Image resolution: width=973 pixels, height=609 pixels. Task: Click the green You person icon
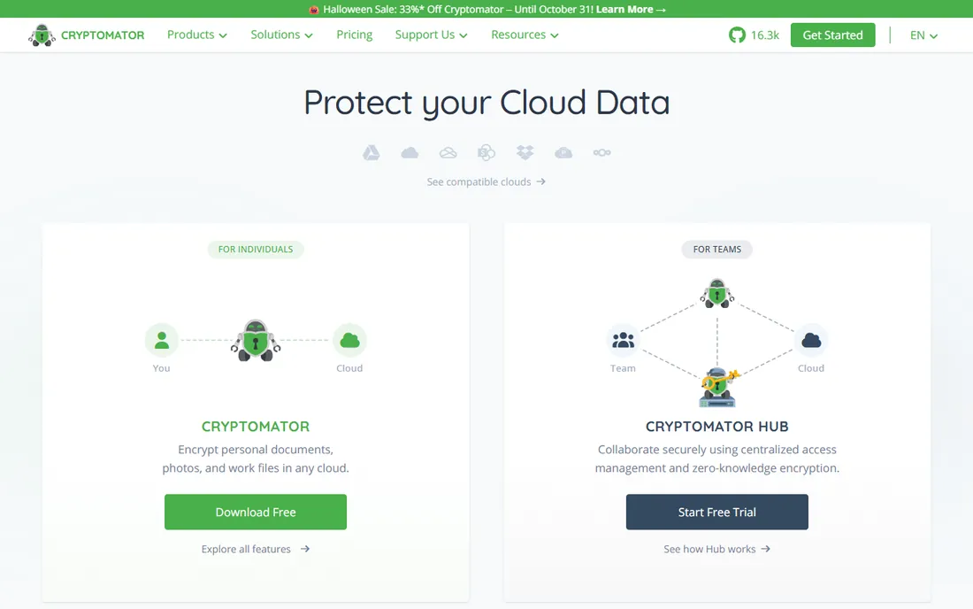(162, 340)
